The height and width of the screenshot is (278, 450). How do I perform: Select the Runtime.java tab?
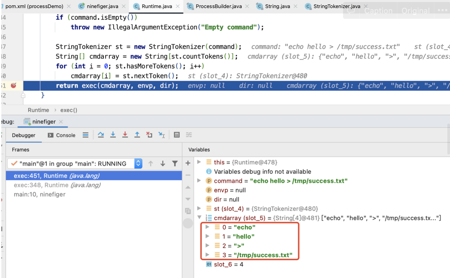(x=153, y=6)
